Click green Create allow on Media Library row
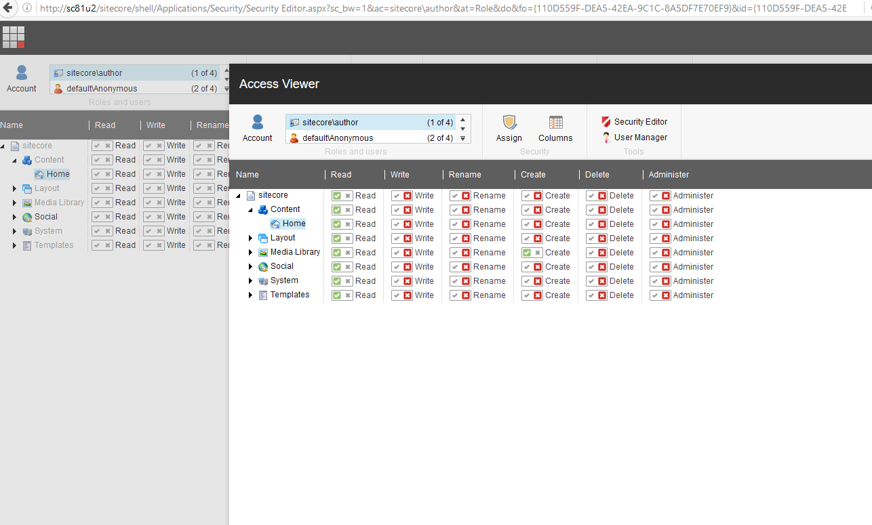The width and height of the screenshot is (872, 525). (527, 253)
